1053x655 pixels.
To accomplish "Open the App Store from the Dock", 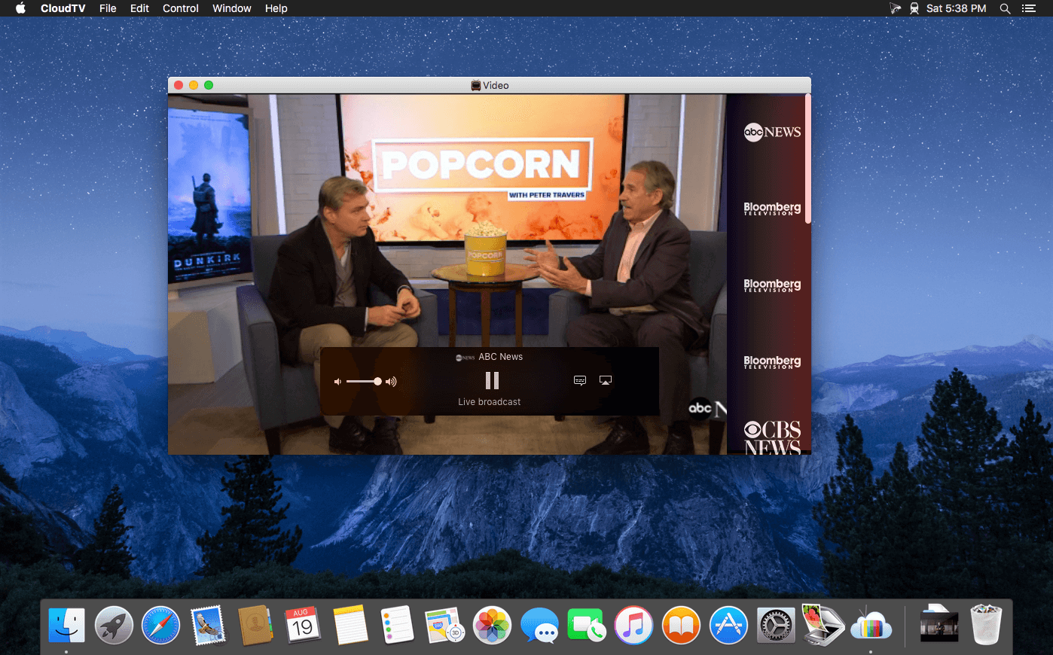I will pyautogui.click(x=728, y=625).
